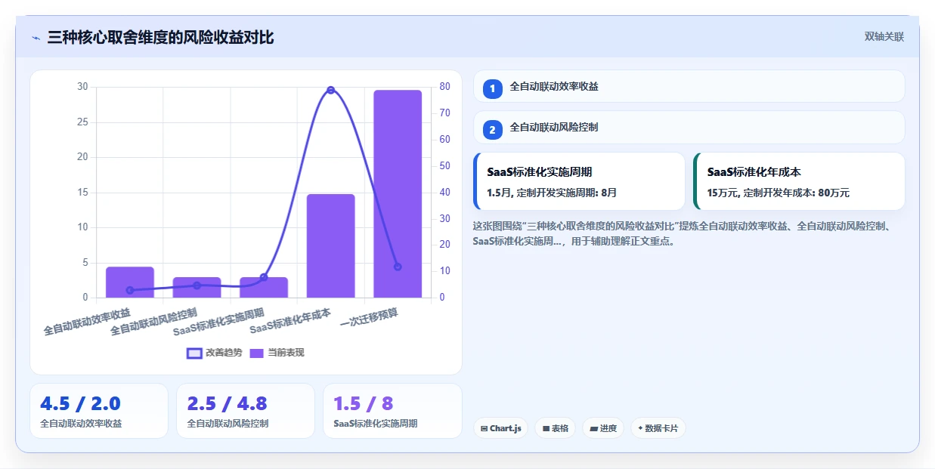Click the Chart.js tag
Screen dimensions: 935x469
[x=500, y=428]
